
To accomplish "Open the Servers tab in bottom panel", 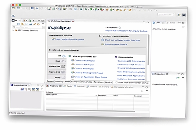I will click(x=104, y=87).
